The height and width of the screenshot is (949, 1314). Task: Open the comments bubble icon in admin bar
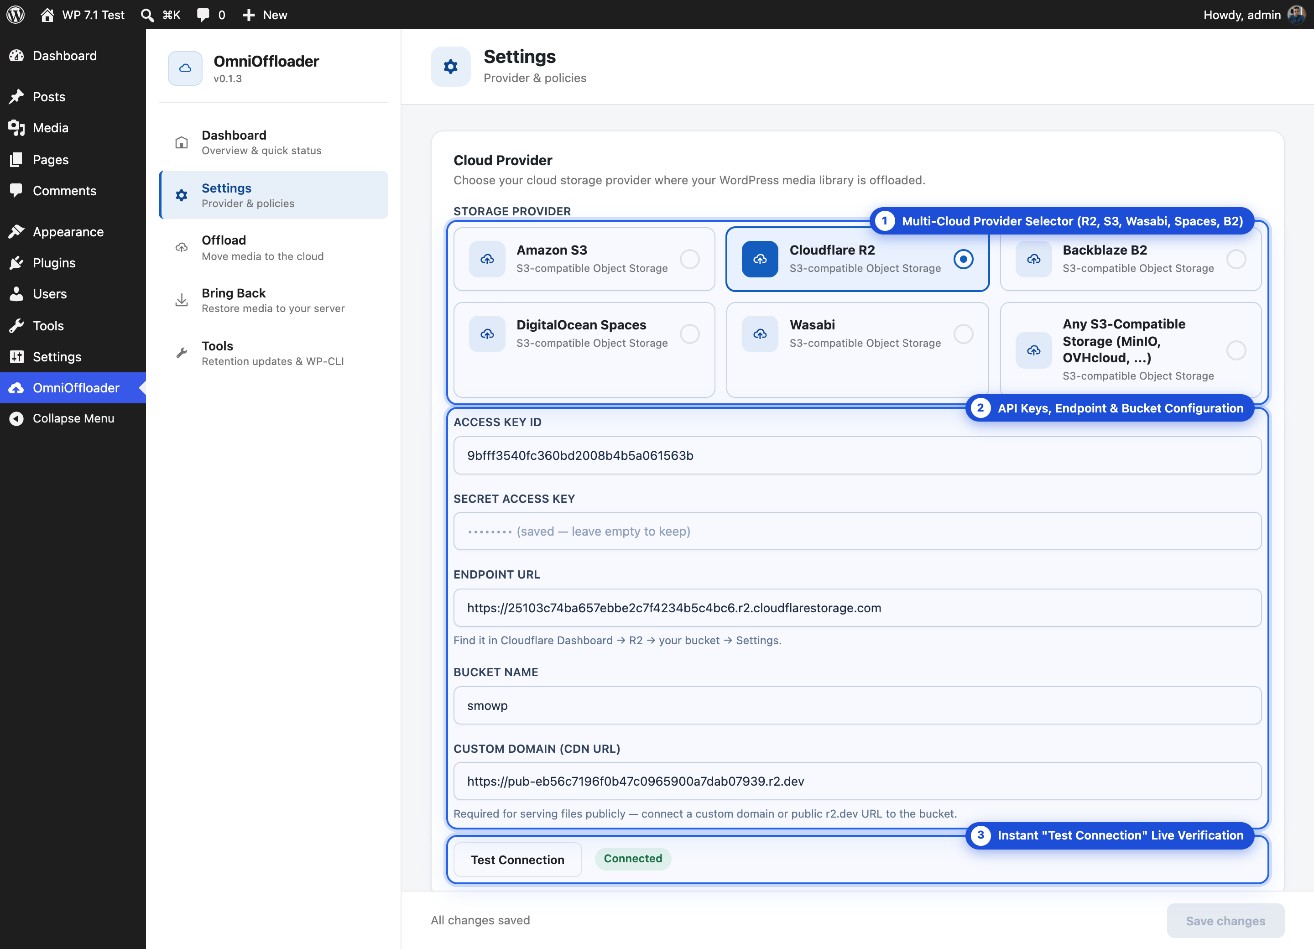[x=203, y=15]
